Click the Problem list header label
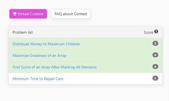169x101 pixels. coord(23,32)
